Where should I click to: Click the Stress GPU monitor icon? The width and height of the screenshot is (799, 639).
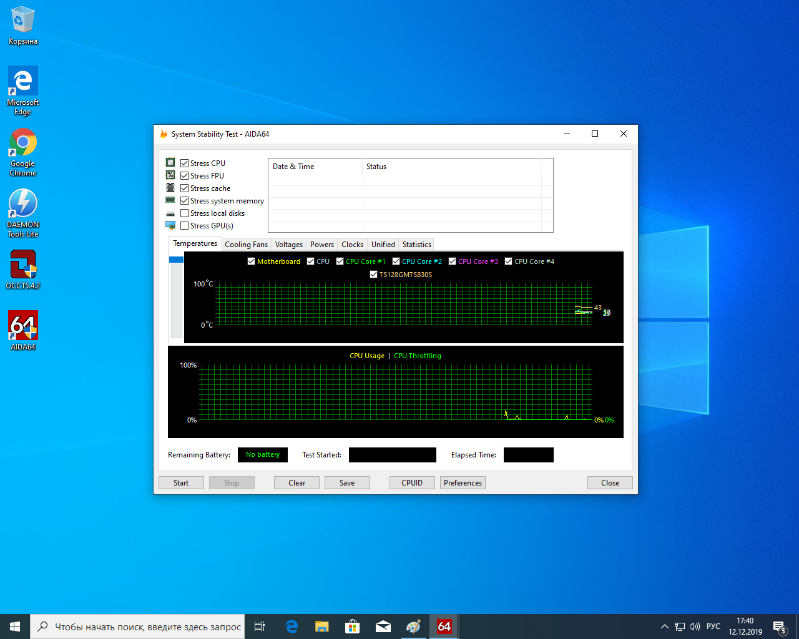[x=170, y=225]
